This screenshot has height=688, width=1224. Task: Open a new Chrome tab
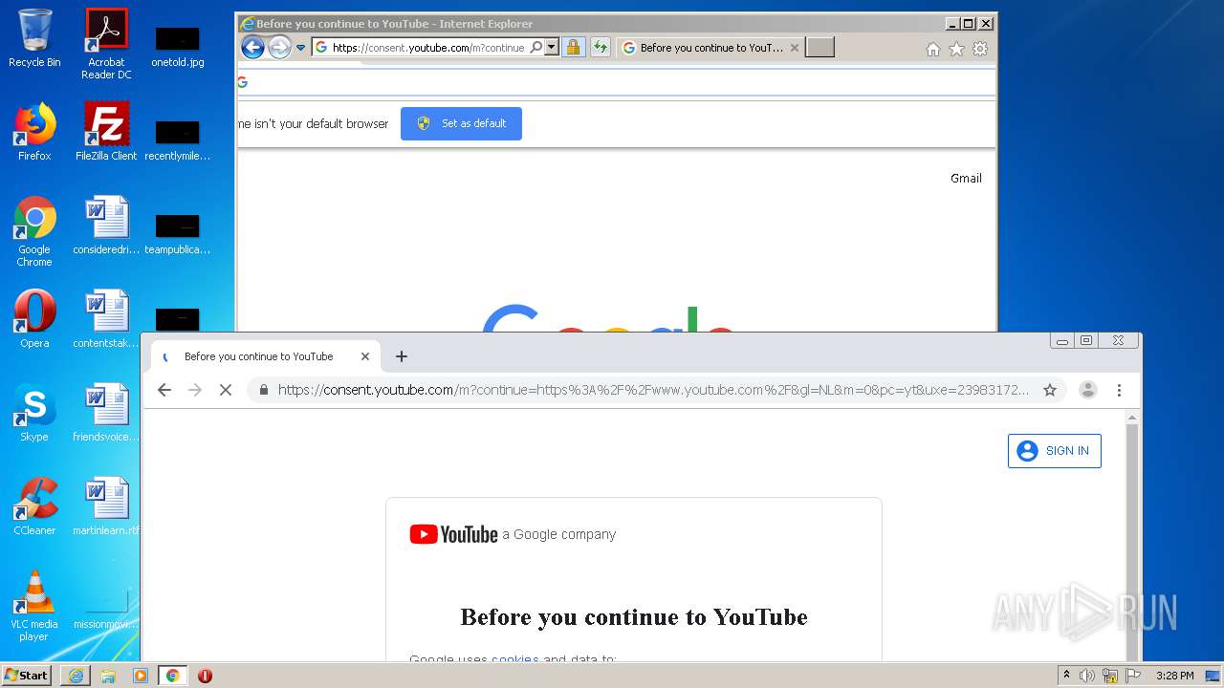click(x=402, y=356)
